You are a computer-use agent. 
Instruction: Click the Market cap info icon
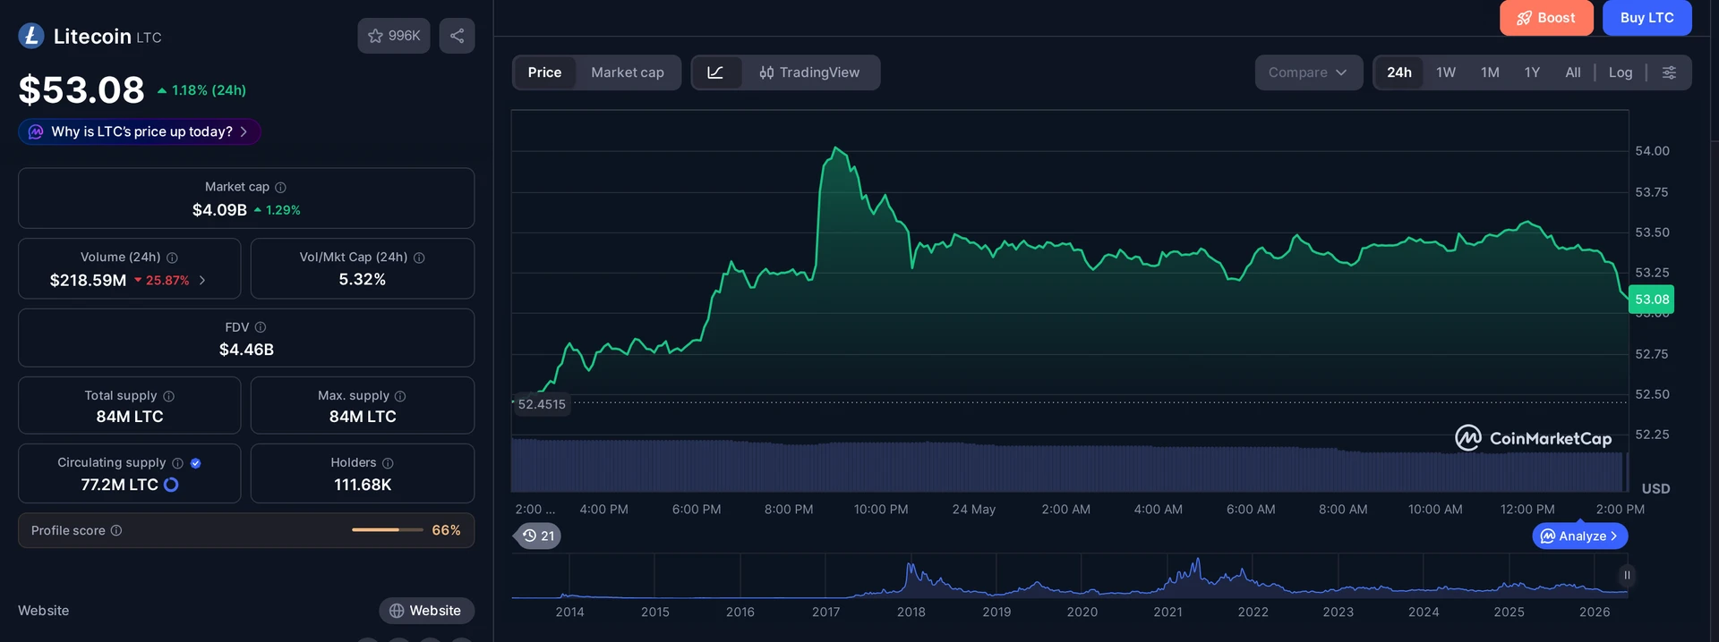280,187
